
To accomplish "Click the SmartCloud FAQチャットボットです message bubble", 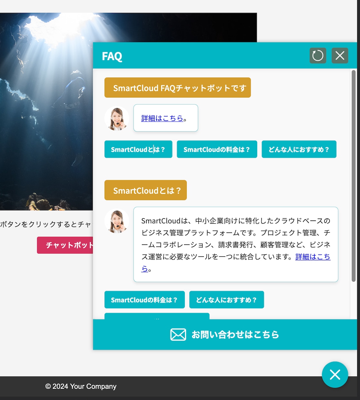I will (x=177, y=88).
